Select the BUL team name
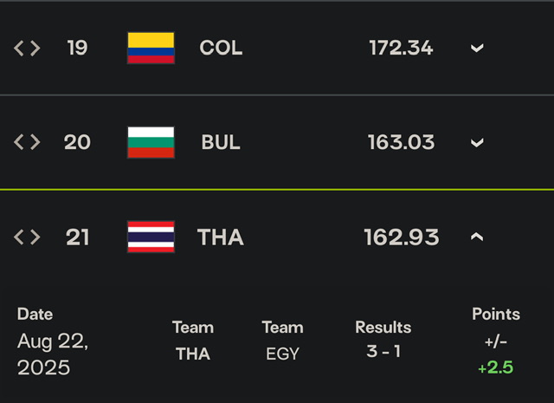The width and height of the screenshot is (554, 403). (x=221, y=142)
